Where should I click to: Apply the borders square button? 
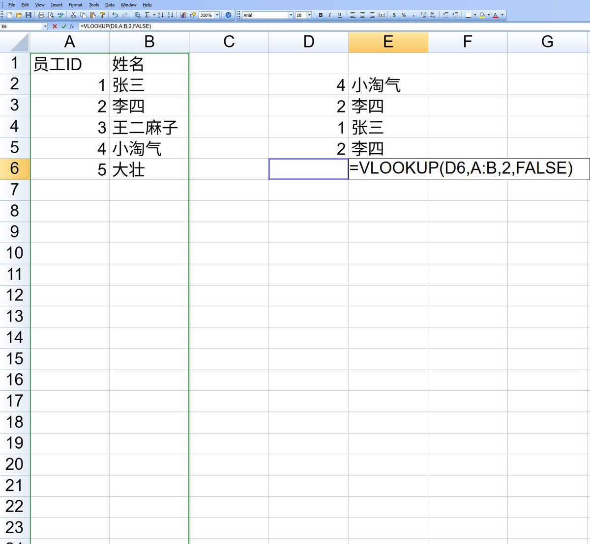click(469, 15)
